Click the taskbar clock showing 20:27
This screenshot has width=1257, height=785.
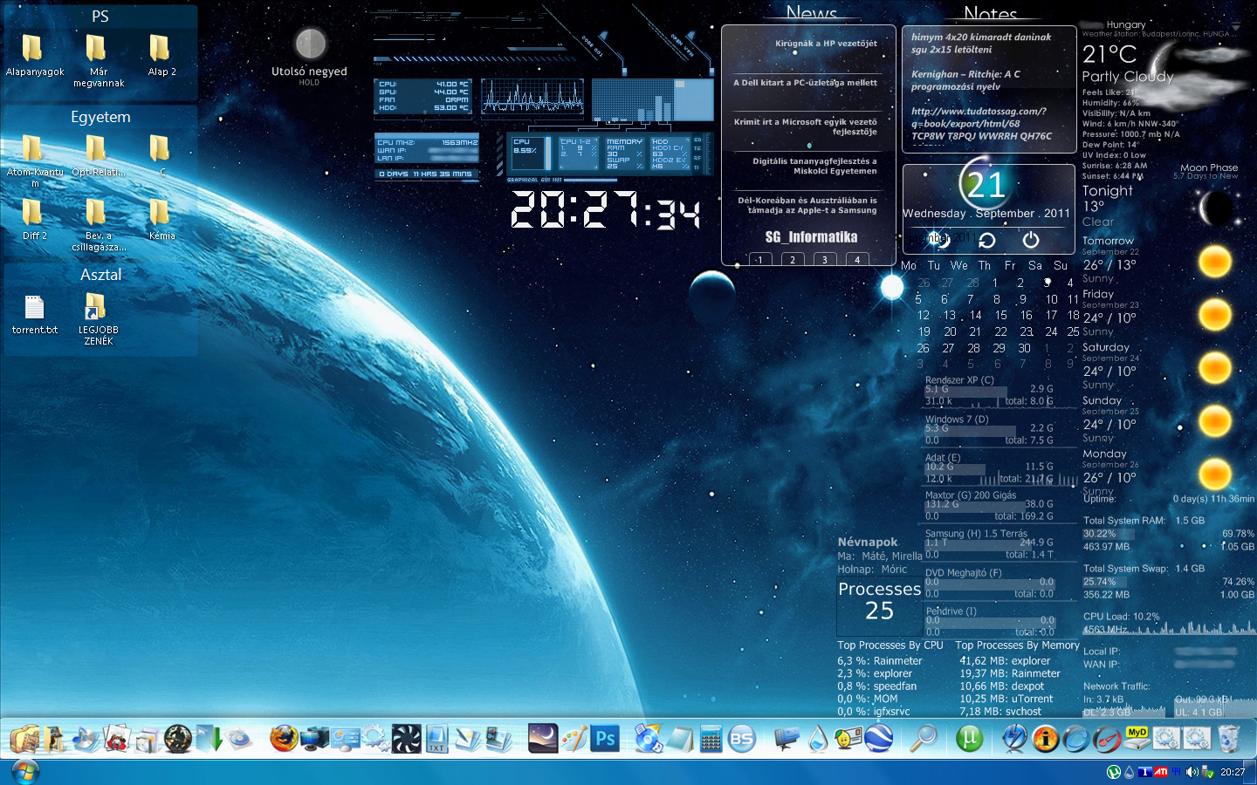point(1233,772)
